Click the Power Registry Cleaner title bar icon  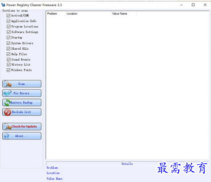pos(3,5)
